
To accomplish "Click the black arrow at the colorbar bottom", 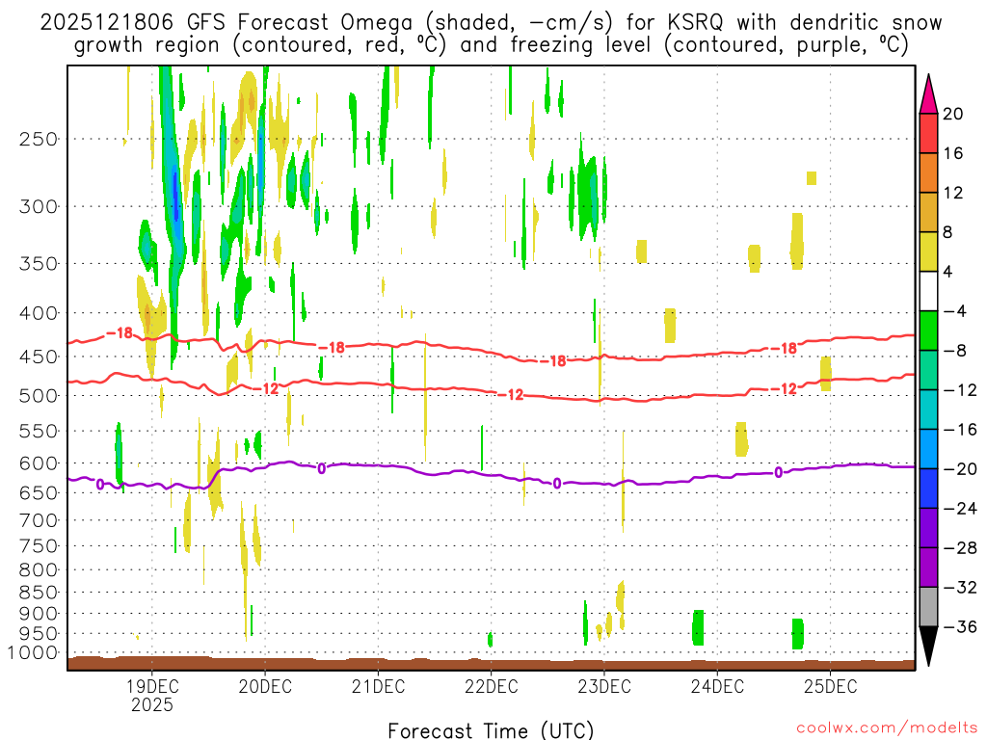I will point(928,646).
